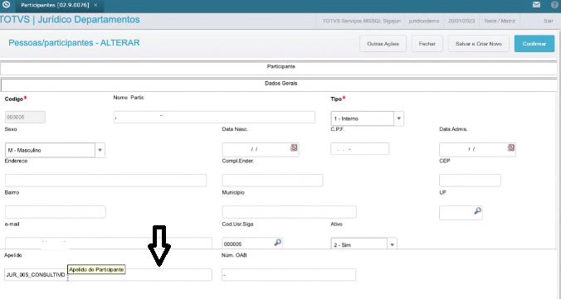Click the 'Teste / Matriz' header text
The width and height of the screenshot is (561, 299).
click(500, 21)
